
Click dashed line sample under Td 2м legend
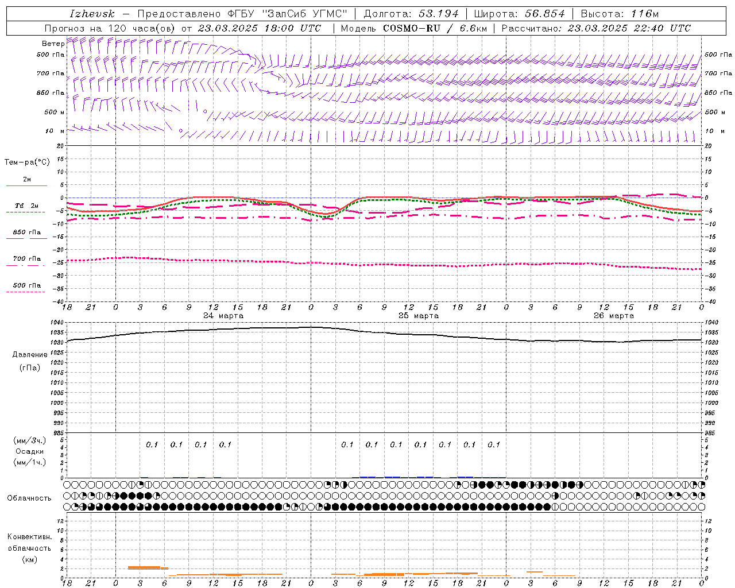[25, 212]
